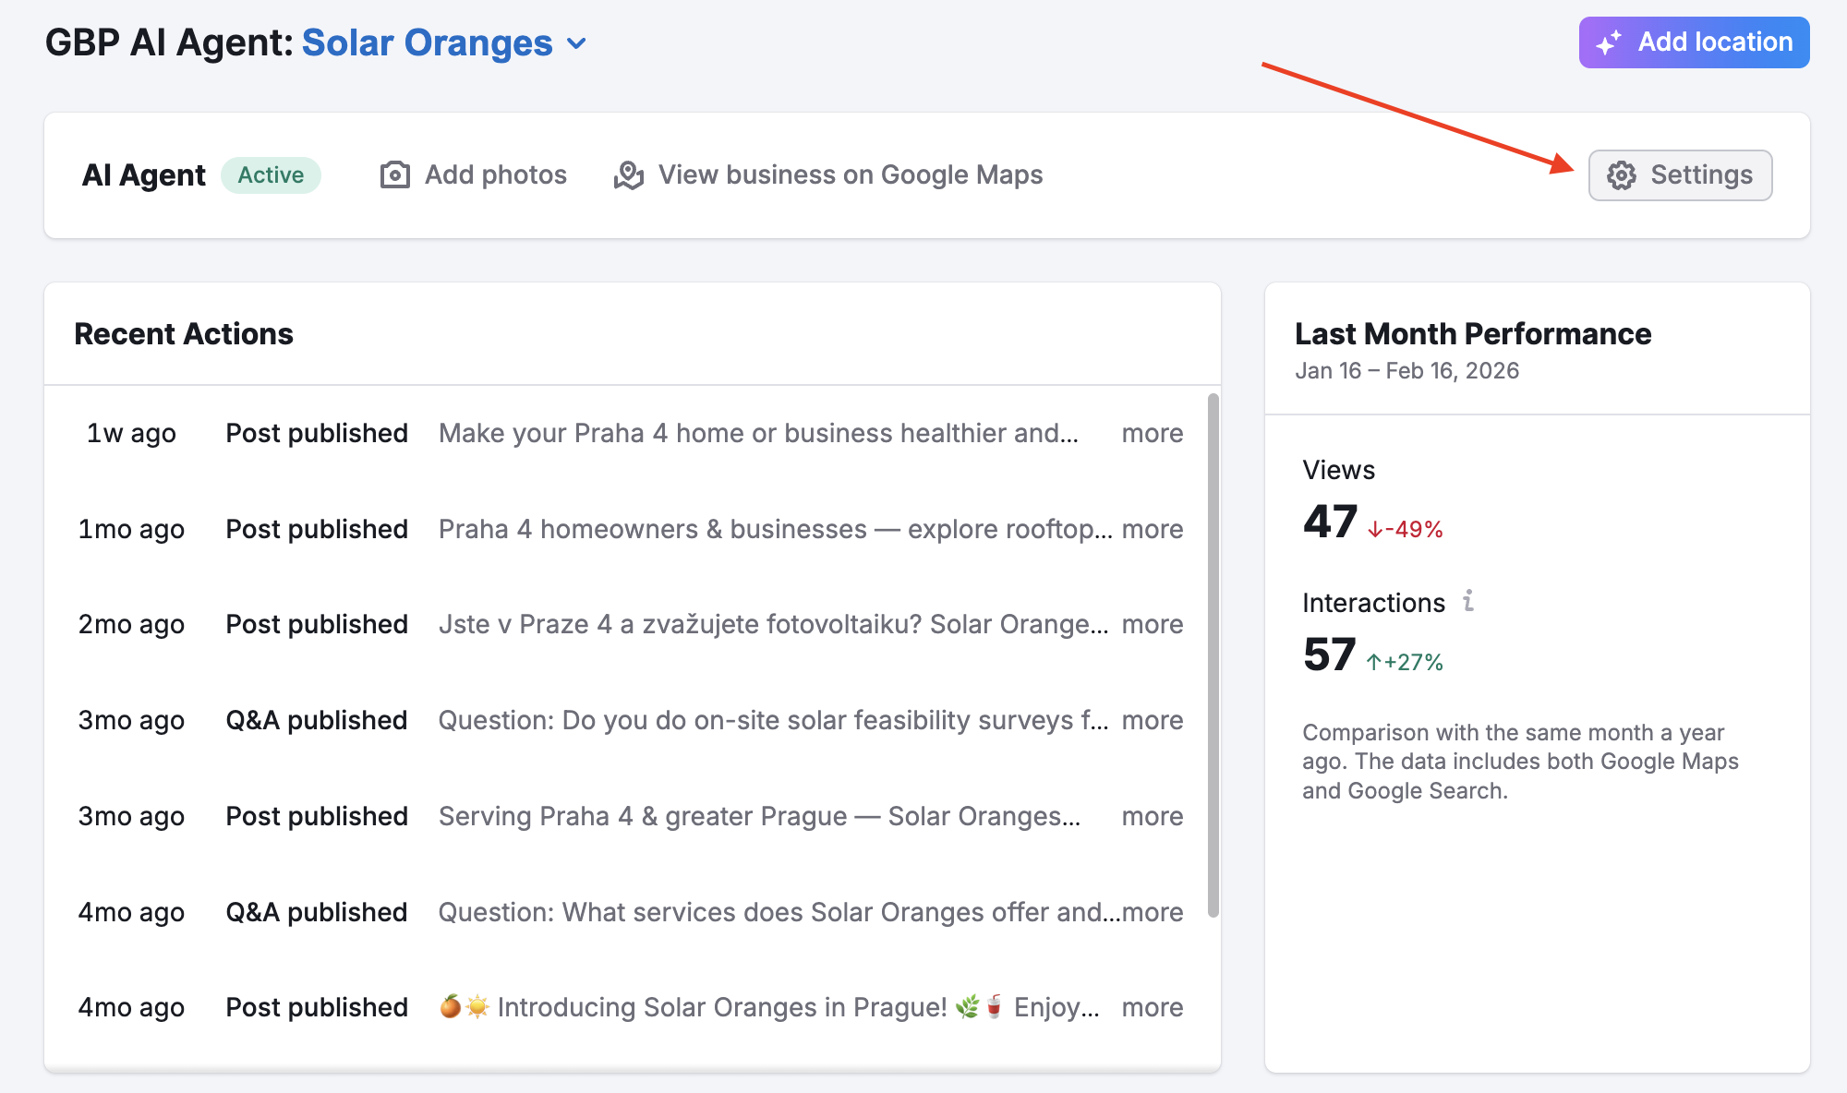Expand Introducing Solar Oranges in Prague post
This screenshot has width=1847, height=1093.
pyautogui.click(x=1152, y=1007)
